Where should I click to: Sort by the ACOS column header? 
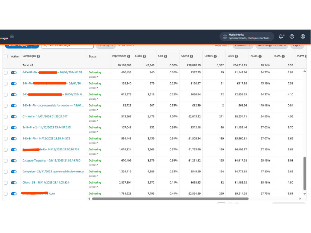click(254, 56)
